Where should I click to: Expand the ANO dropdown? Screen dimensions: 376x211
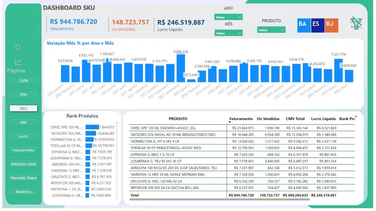(228, 17)
